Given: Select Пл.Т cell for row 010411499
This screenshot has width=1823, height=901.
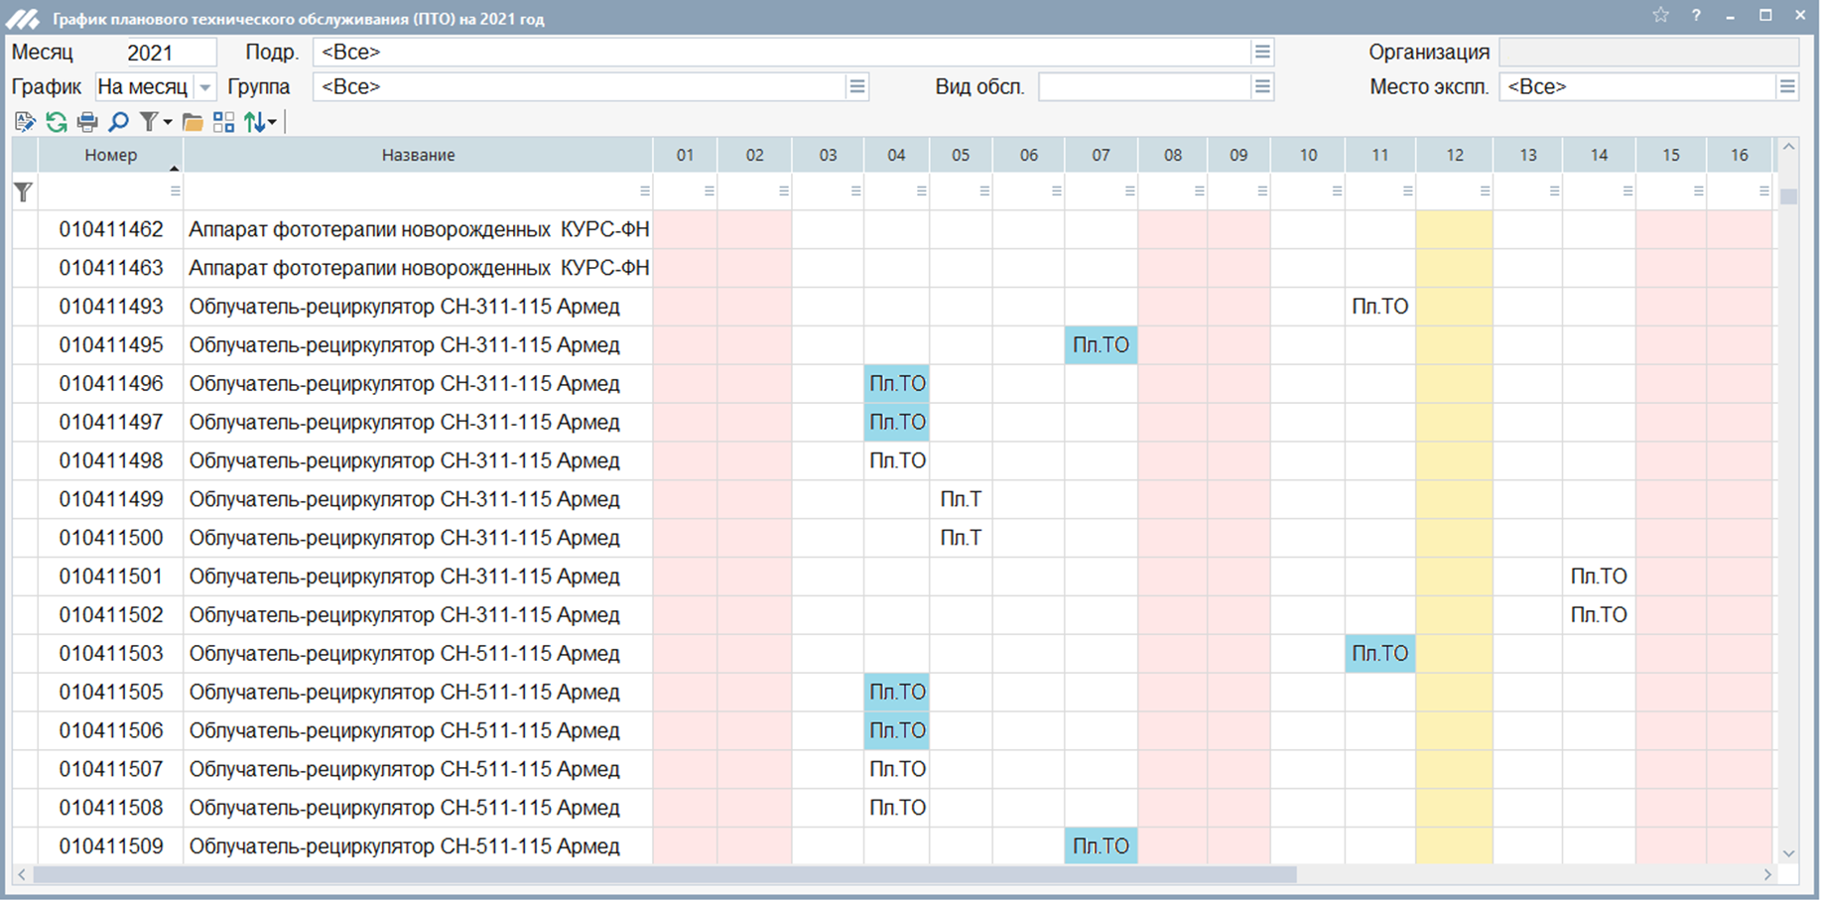Looking at the screenshot, I should click(x=961, y=499).
